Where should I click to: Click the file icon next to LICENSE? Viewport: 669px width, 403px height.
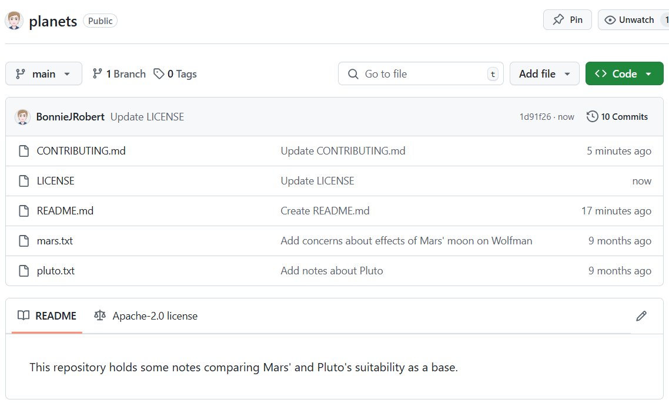[24, 181]
